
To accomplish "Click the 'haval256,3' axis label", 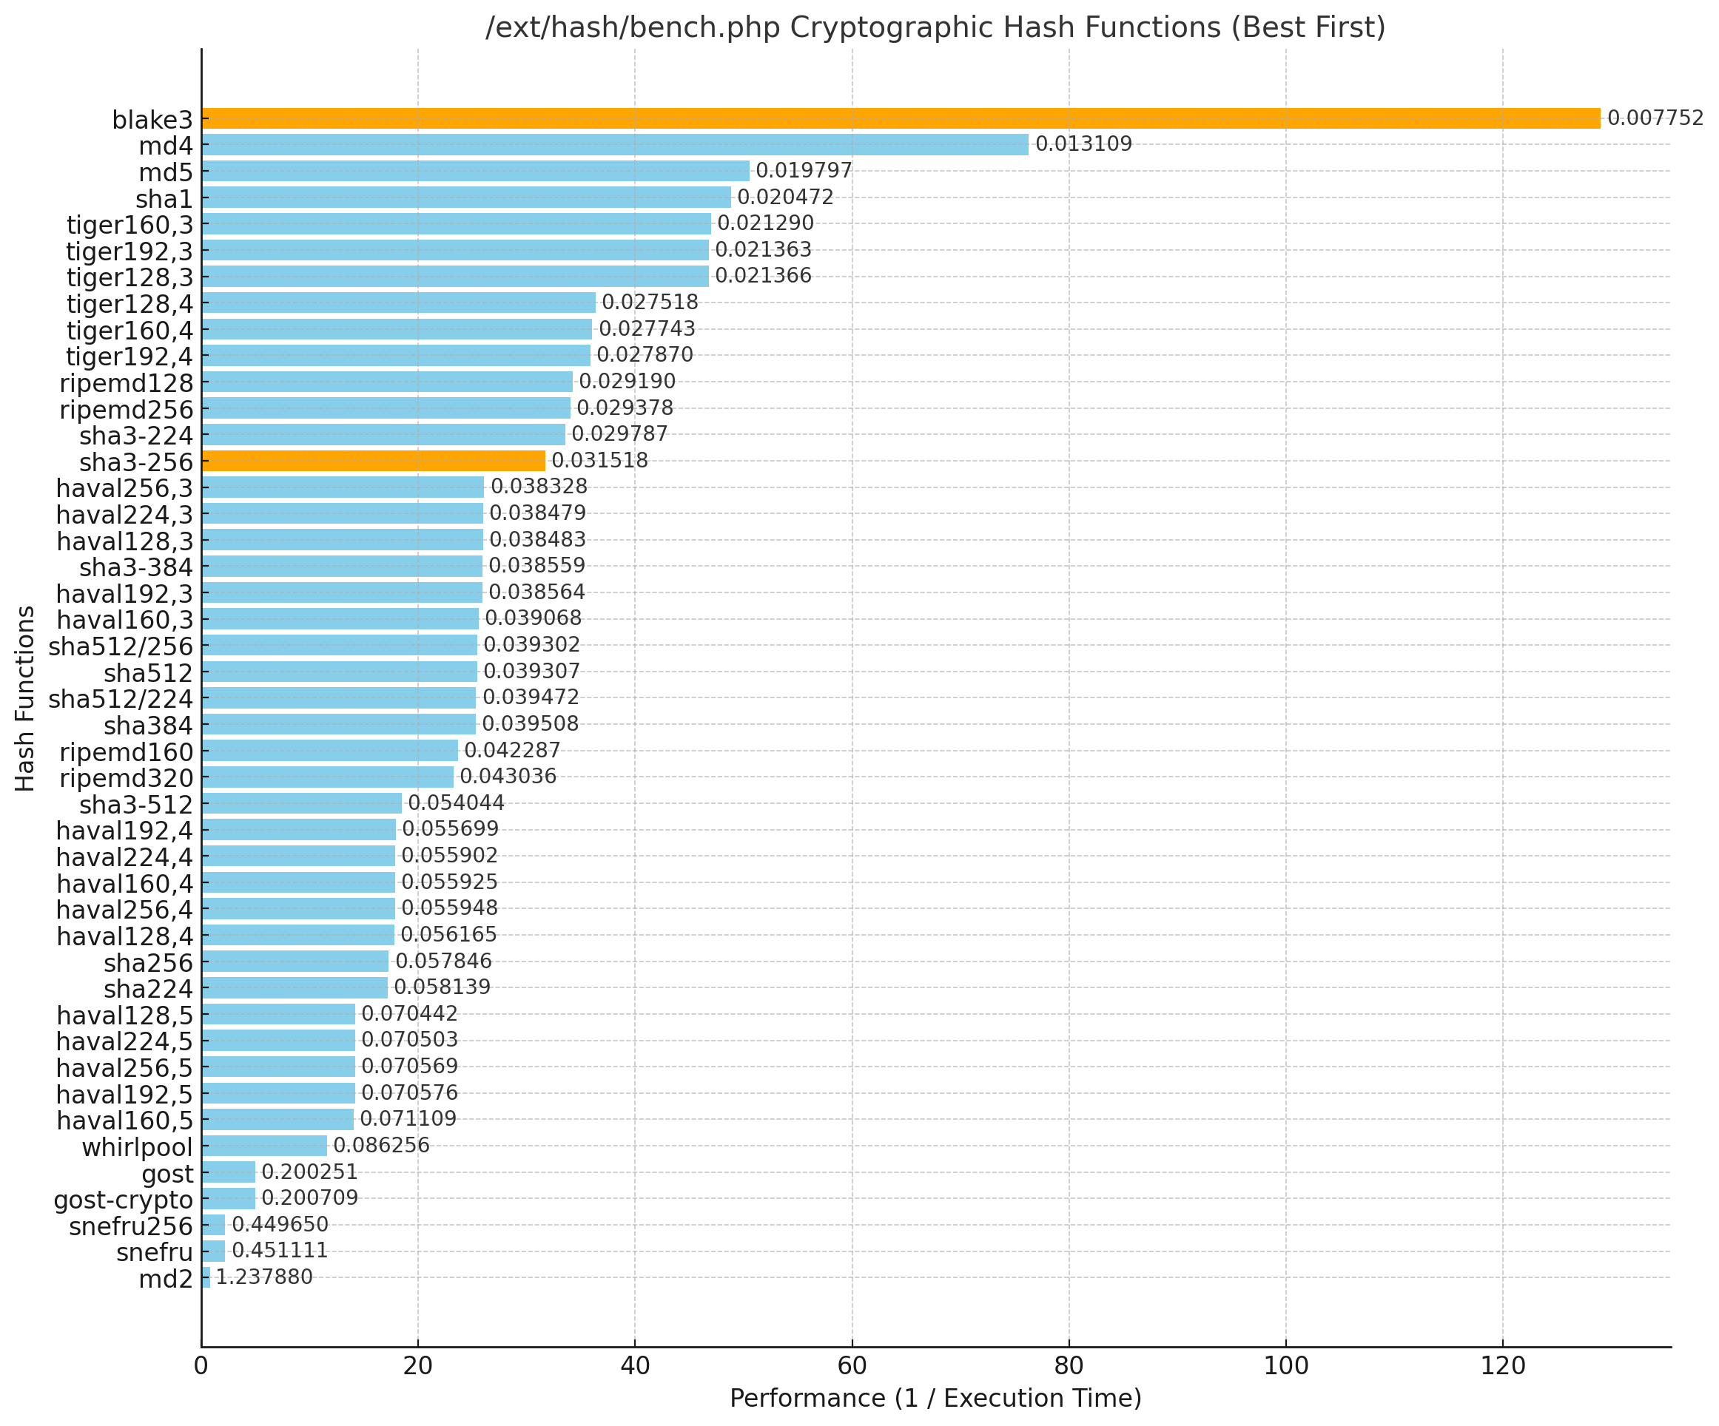I will point(124,488).
